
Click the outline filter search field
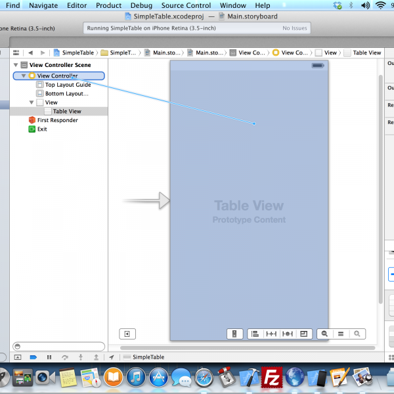(58, 346)
